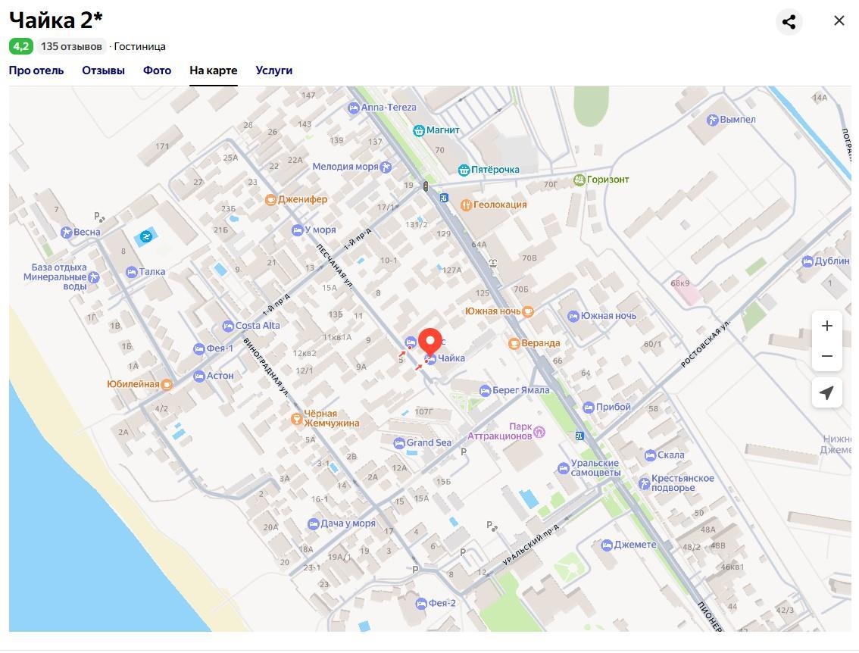Click the Веранда cafe marker

(x=514, y=343)
